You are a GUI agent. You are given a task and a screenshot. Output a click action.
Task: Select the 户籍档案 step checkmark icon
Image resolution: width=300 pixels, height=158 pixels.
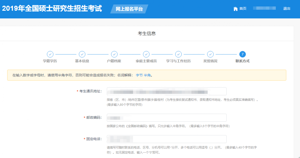[x=114, y=54]
